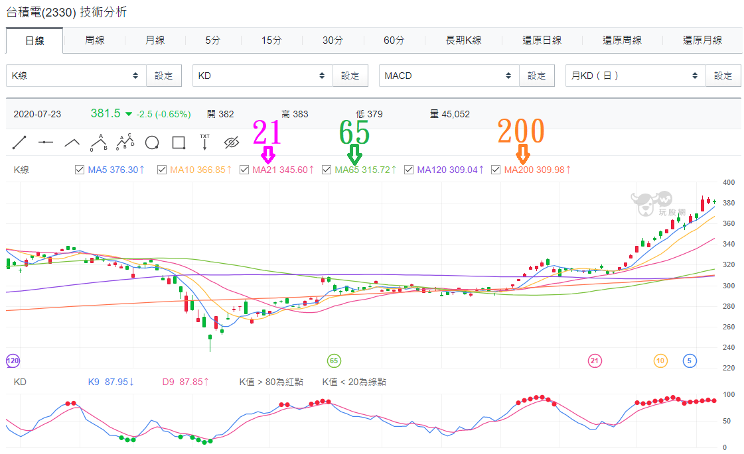Switch to the 日線 tab

pos(34,40)
